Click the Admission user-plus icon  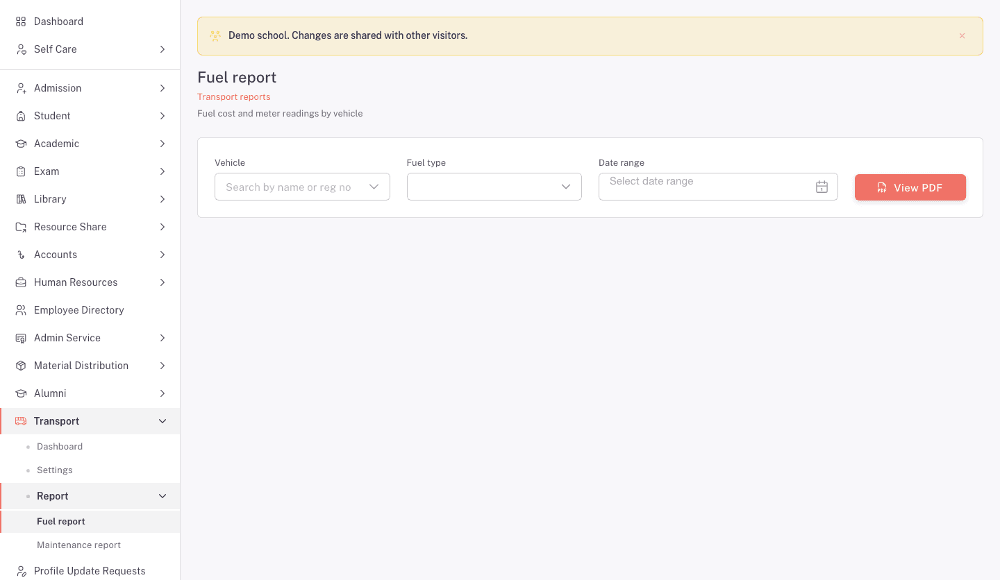point(21,88)
